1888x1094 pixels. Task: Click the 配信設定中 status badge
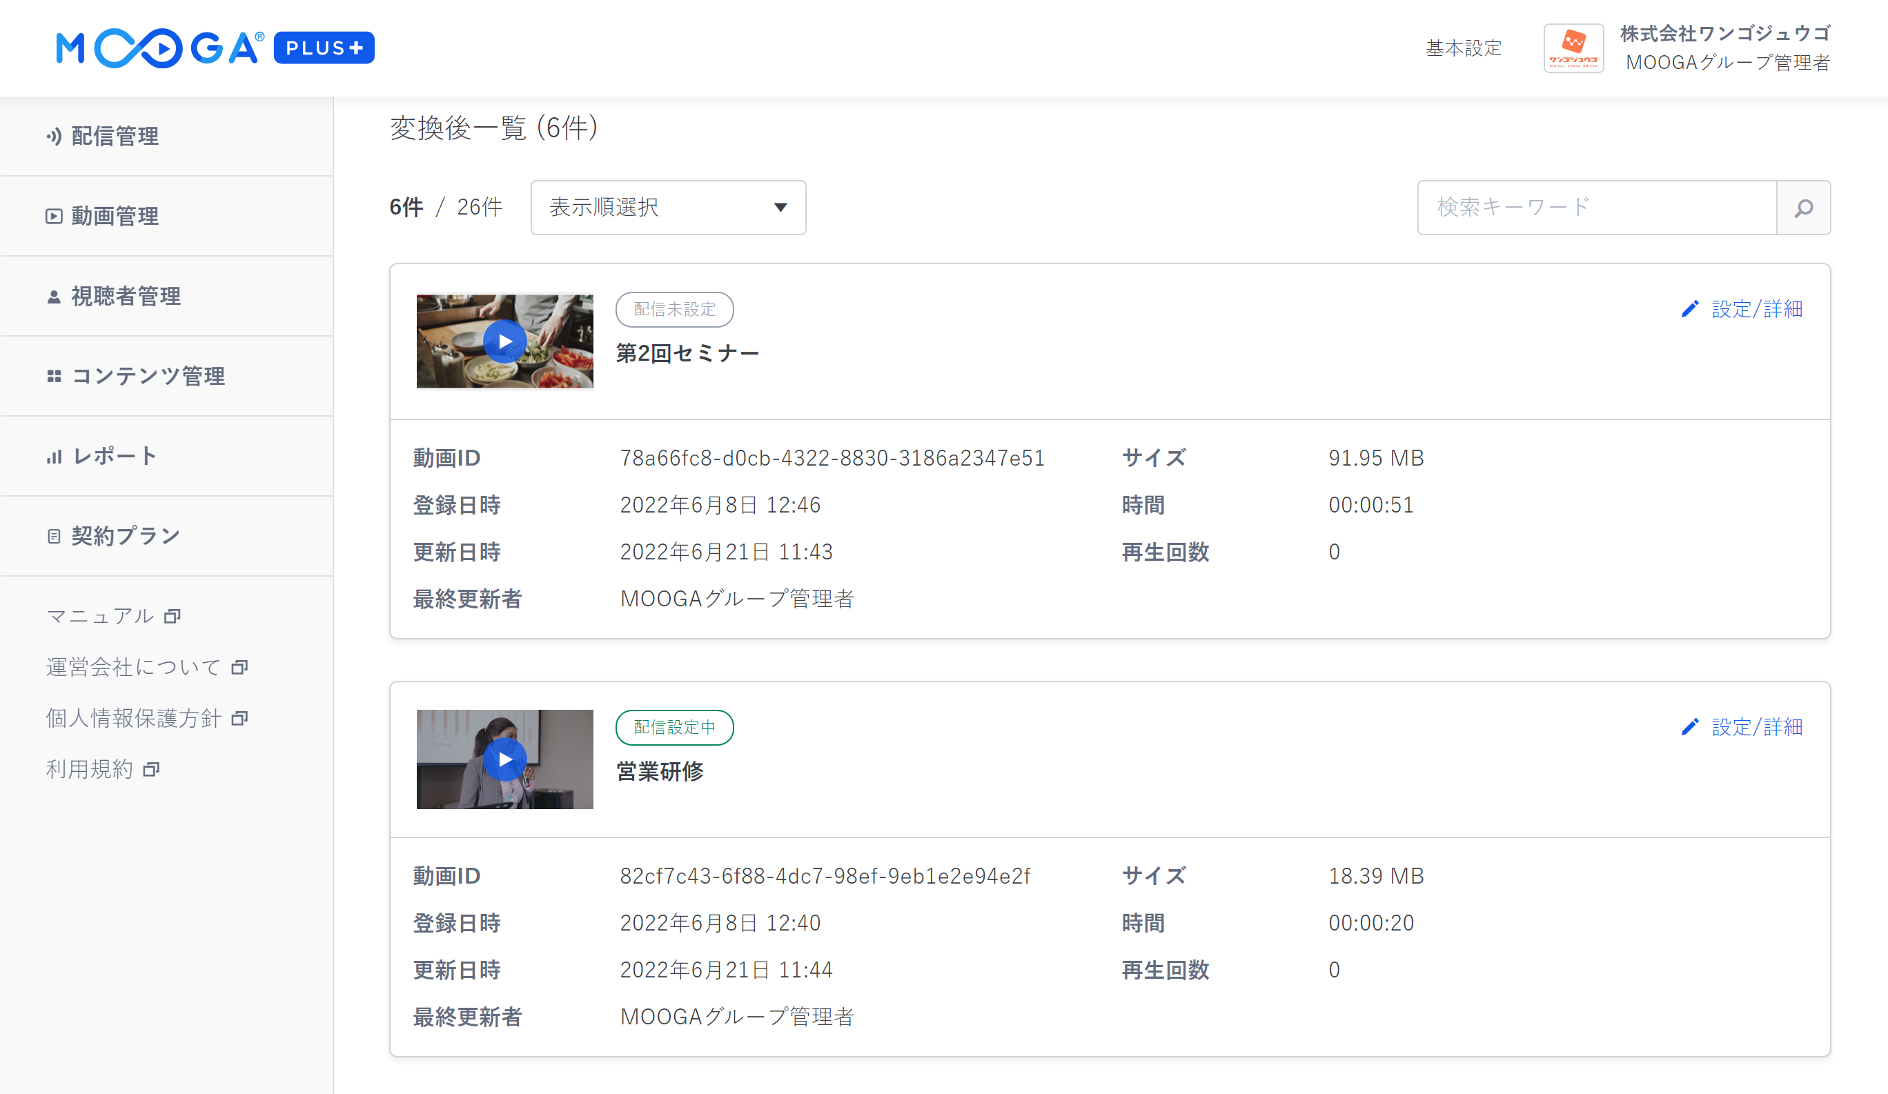[673, 727]
